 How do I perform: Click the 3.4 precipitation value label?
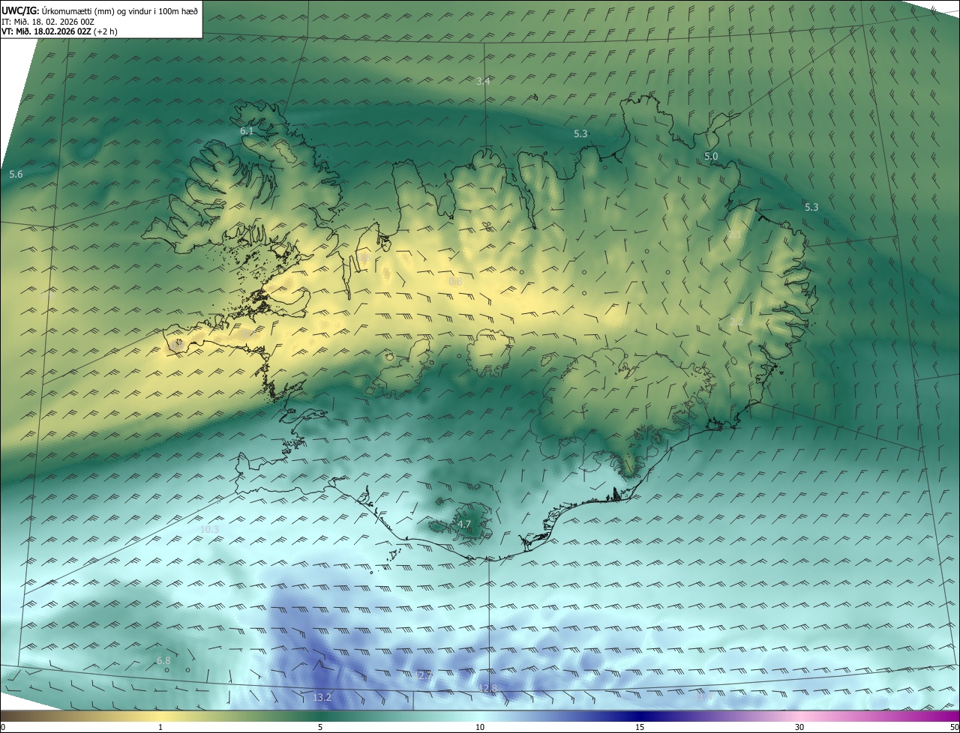(483, 81)
